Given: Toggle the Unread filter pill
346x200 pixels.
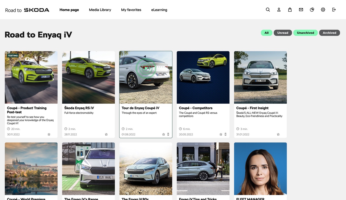Looking at the screenshot, I should [x=283, y=33].
